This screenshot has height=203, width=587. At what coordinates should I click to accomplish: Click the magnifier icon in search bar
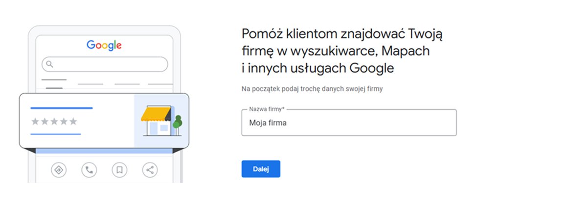click(49, 64)
